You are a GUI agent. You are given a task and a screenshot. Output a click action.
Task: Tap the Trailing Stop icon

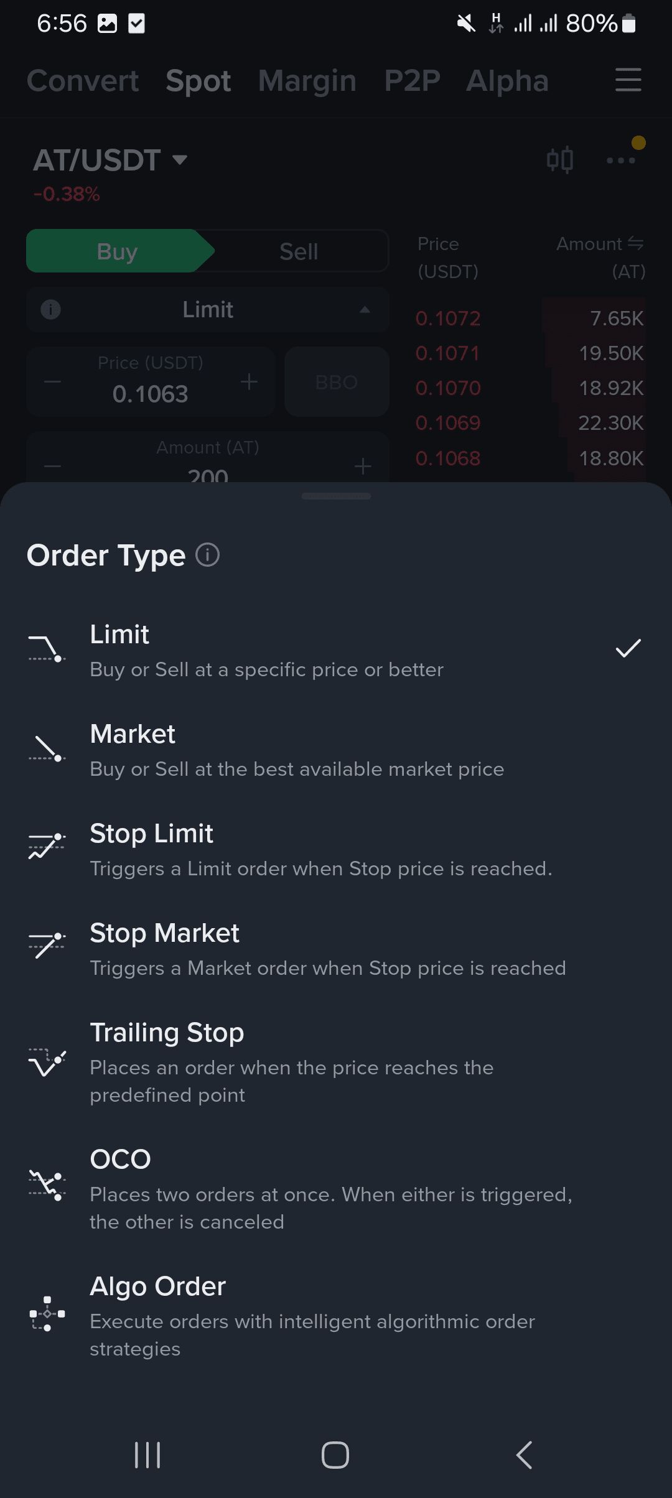[47, 1061]
